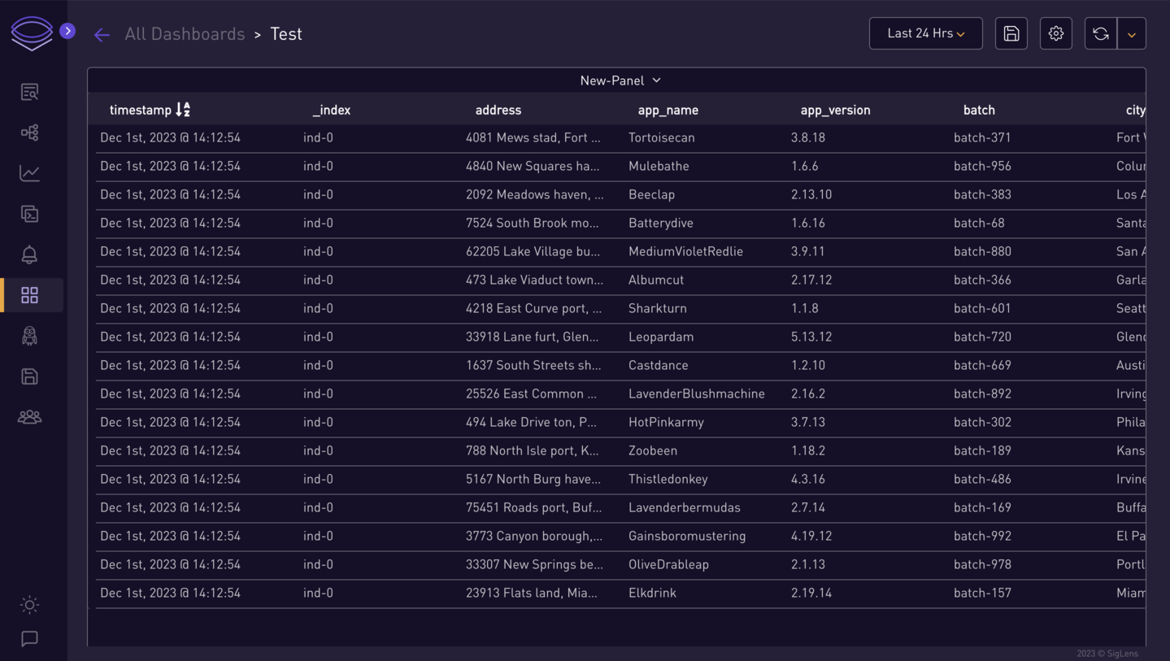Open the alerts bell icon
This screenshot has width=1170, height=661.
tap(30, 254)
